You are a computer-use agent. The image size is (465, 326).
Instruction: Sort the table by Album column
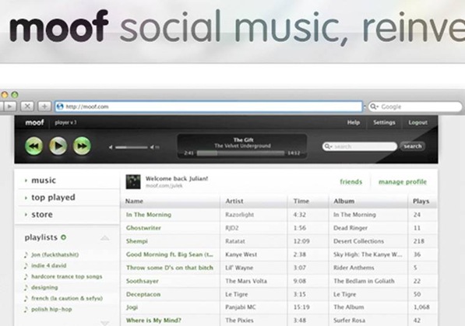(343, 201)
